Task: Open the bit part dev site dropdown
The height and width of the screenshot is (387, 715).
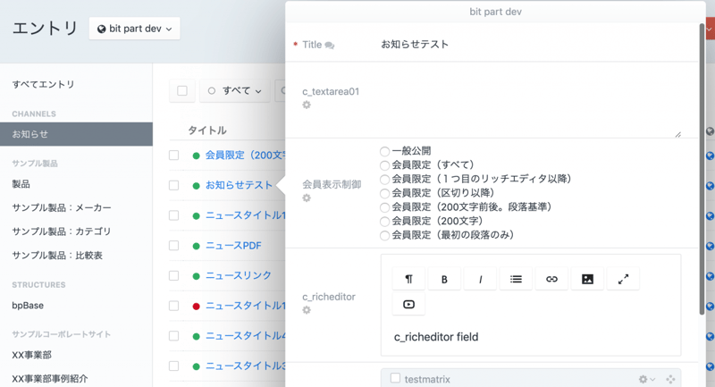Action: (x=135, y=29)
